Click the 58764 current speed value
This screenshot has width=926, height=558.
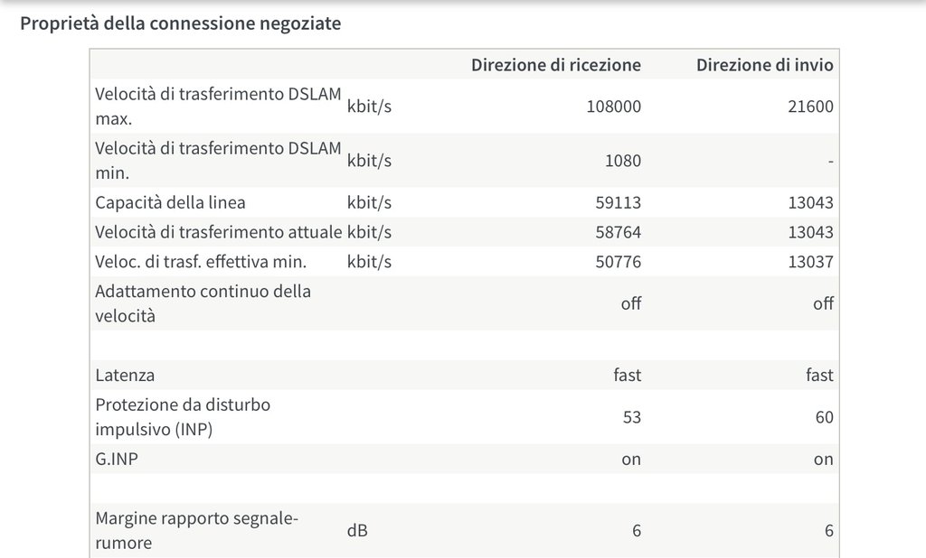tap(619, 232)
